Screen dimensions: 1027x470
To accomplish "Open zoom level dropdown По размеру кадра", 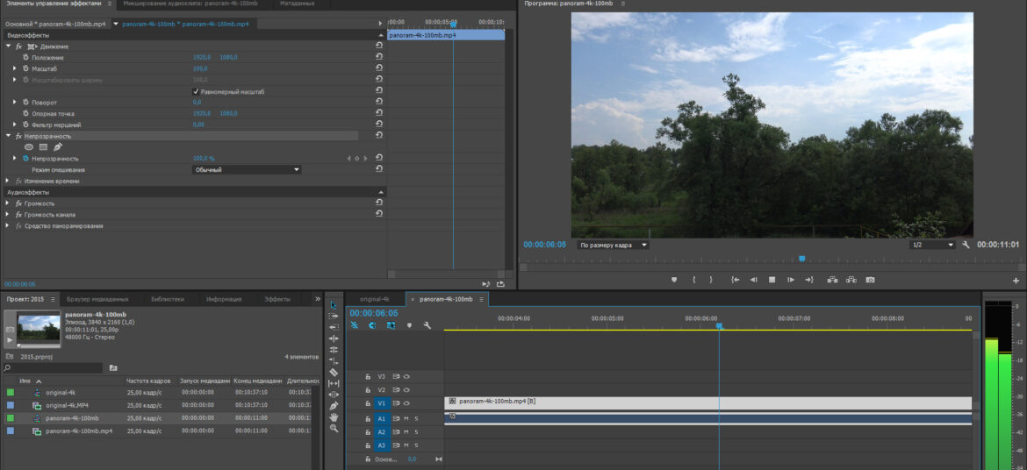I will click(613, 245).
